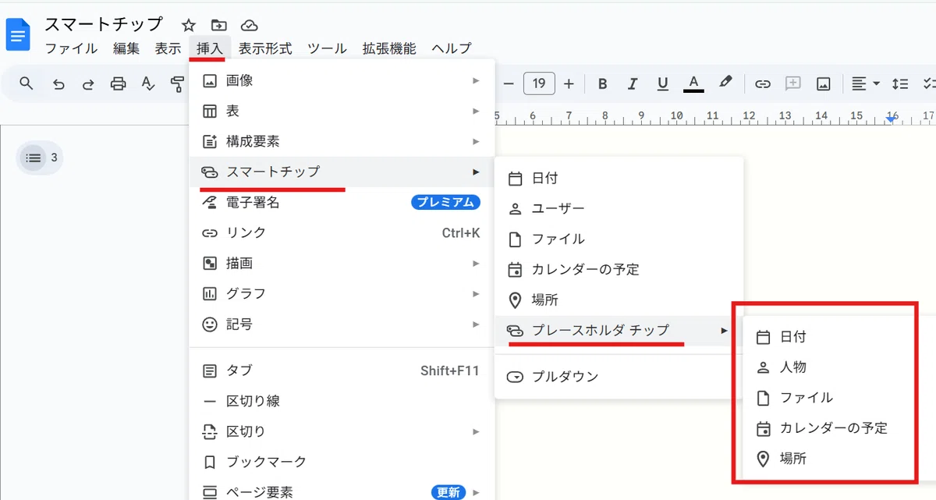Insert a 区切り線 horizontal line
This screenshot has height=500, width=936.
pos(342,401)
